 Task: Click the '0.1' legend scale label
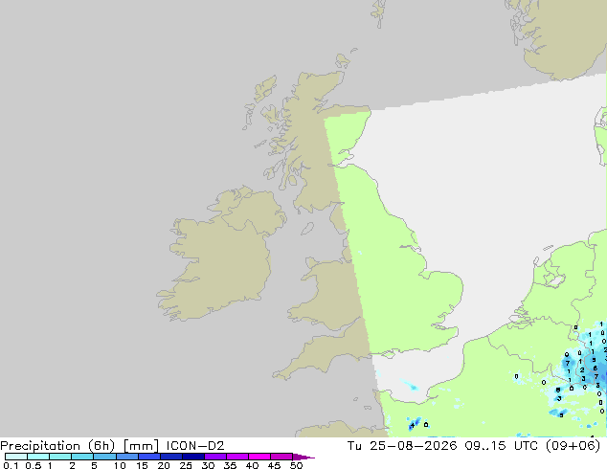[11, 465]
